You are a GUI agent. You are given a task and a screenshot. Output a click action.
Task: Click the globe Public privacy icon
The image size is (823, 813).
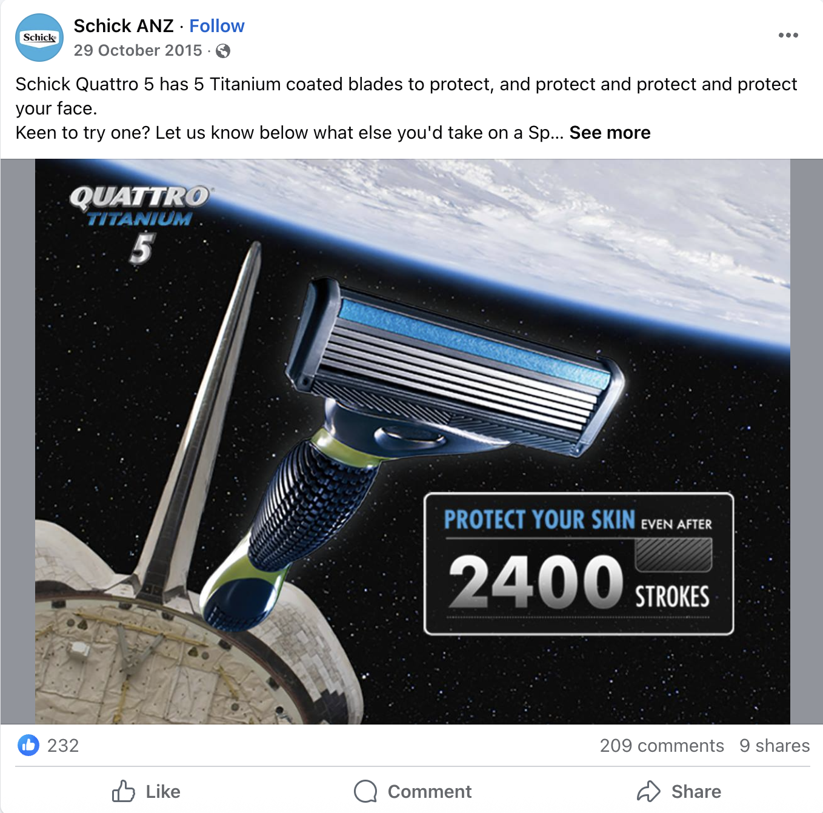pos(223,51)
